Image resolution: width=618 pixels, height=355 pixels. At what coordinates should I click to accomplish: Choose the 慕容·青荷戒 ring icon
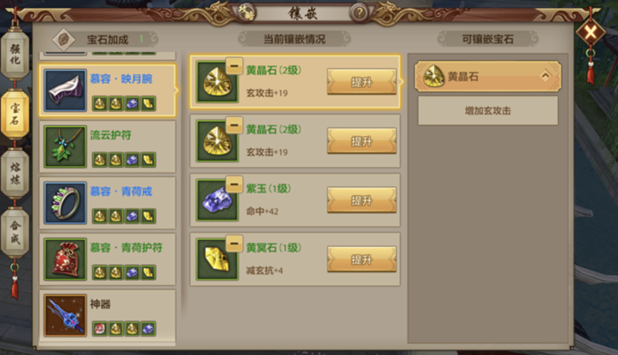(65, 202)
